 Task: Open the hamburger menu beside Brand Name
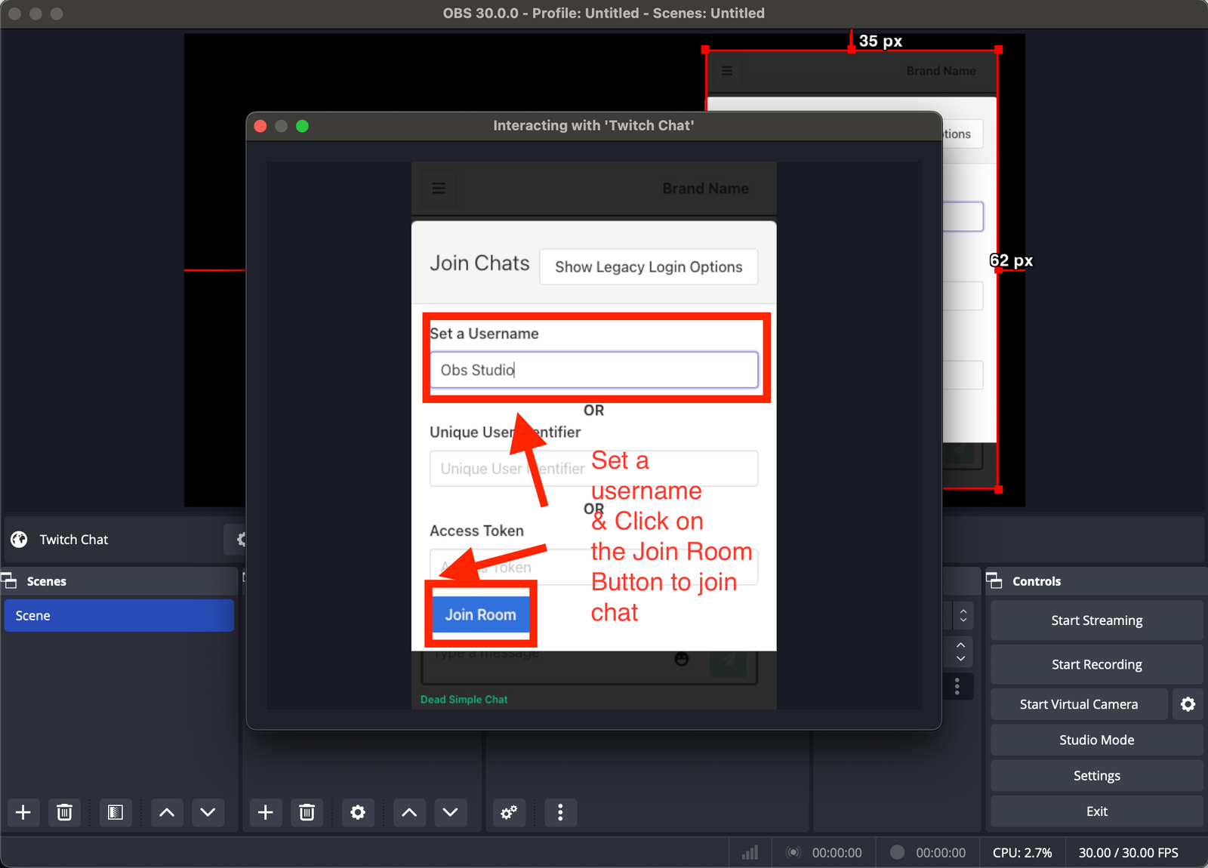click(439, 188)
